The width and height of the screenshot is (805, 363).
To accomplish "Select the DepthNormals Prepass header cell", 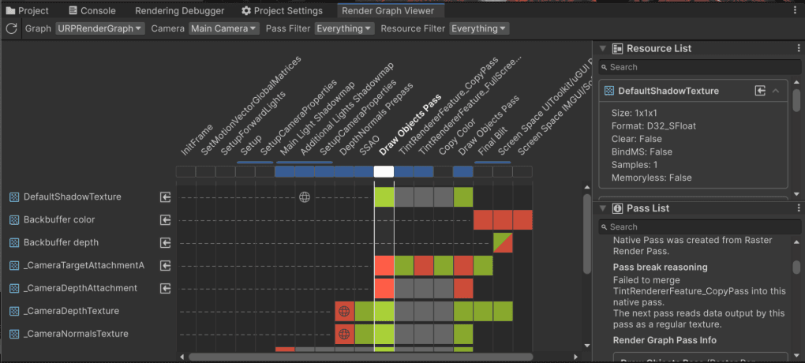I will (344, 171).
